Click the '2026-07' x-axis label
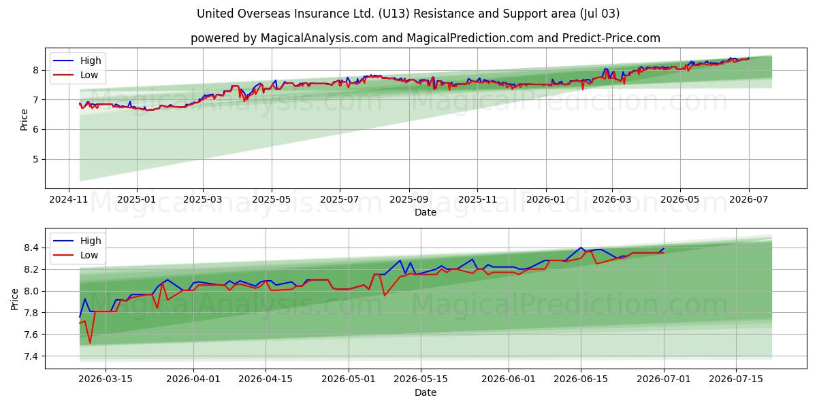The height and width of the screenshot is (408, 817). click(748, 200)
